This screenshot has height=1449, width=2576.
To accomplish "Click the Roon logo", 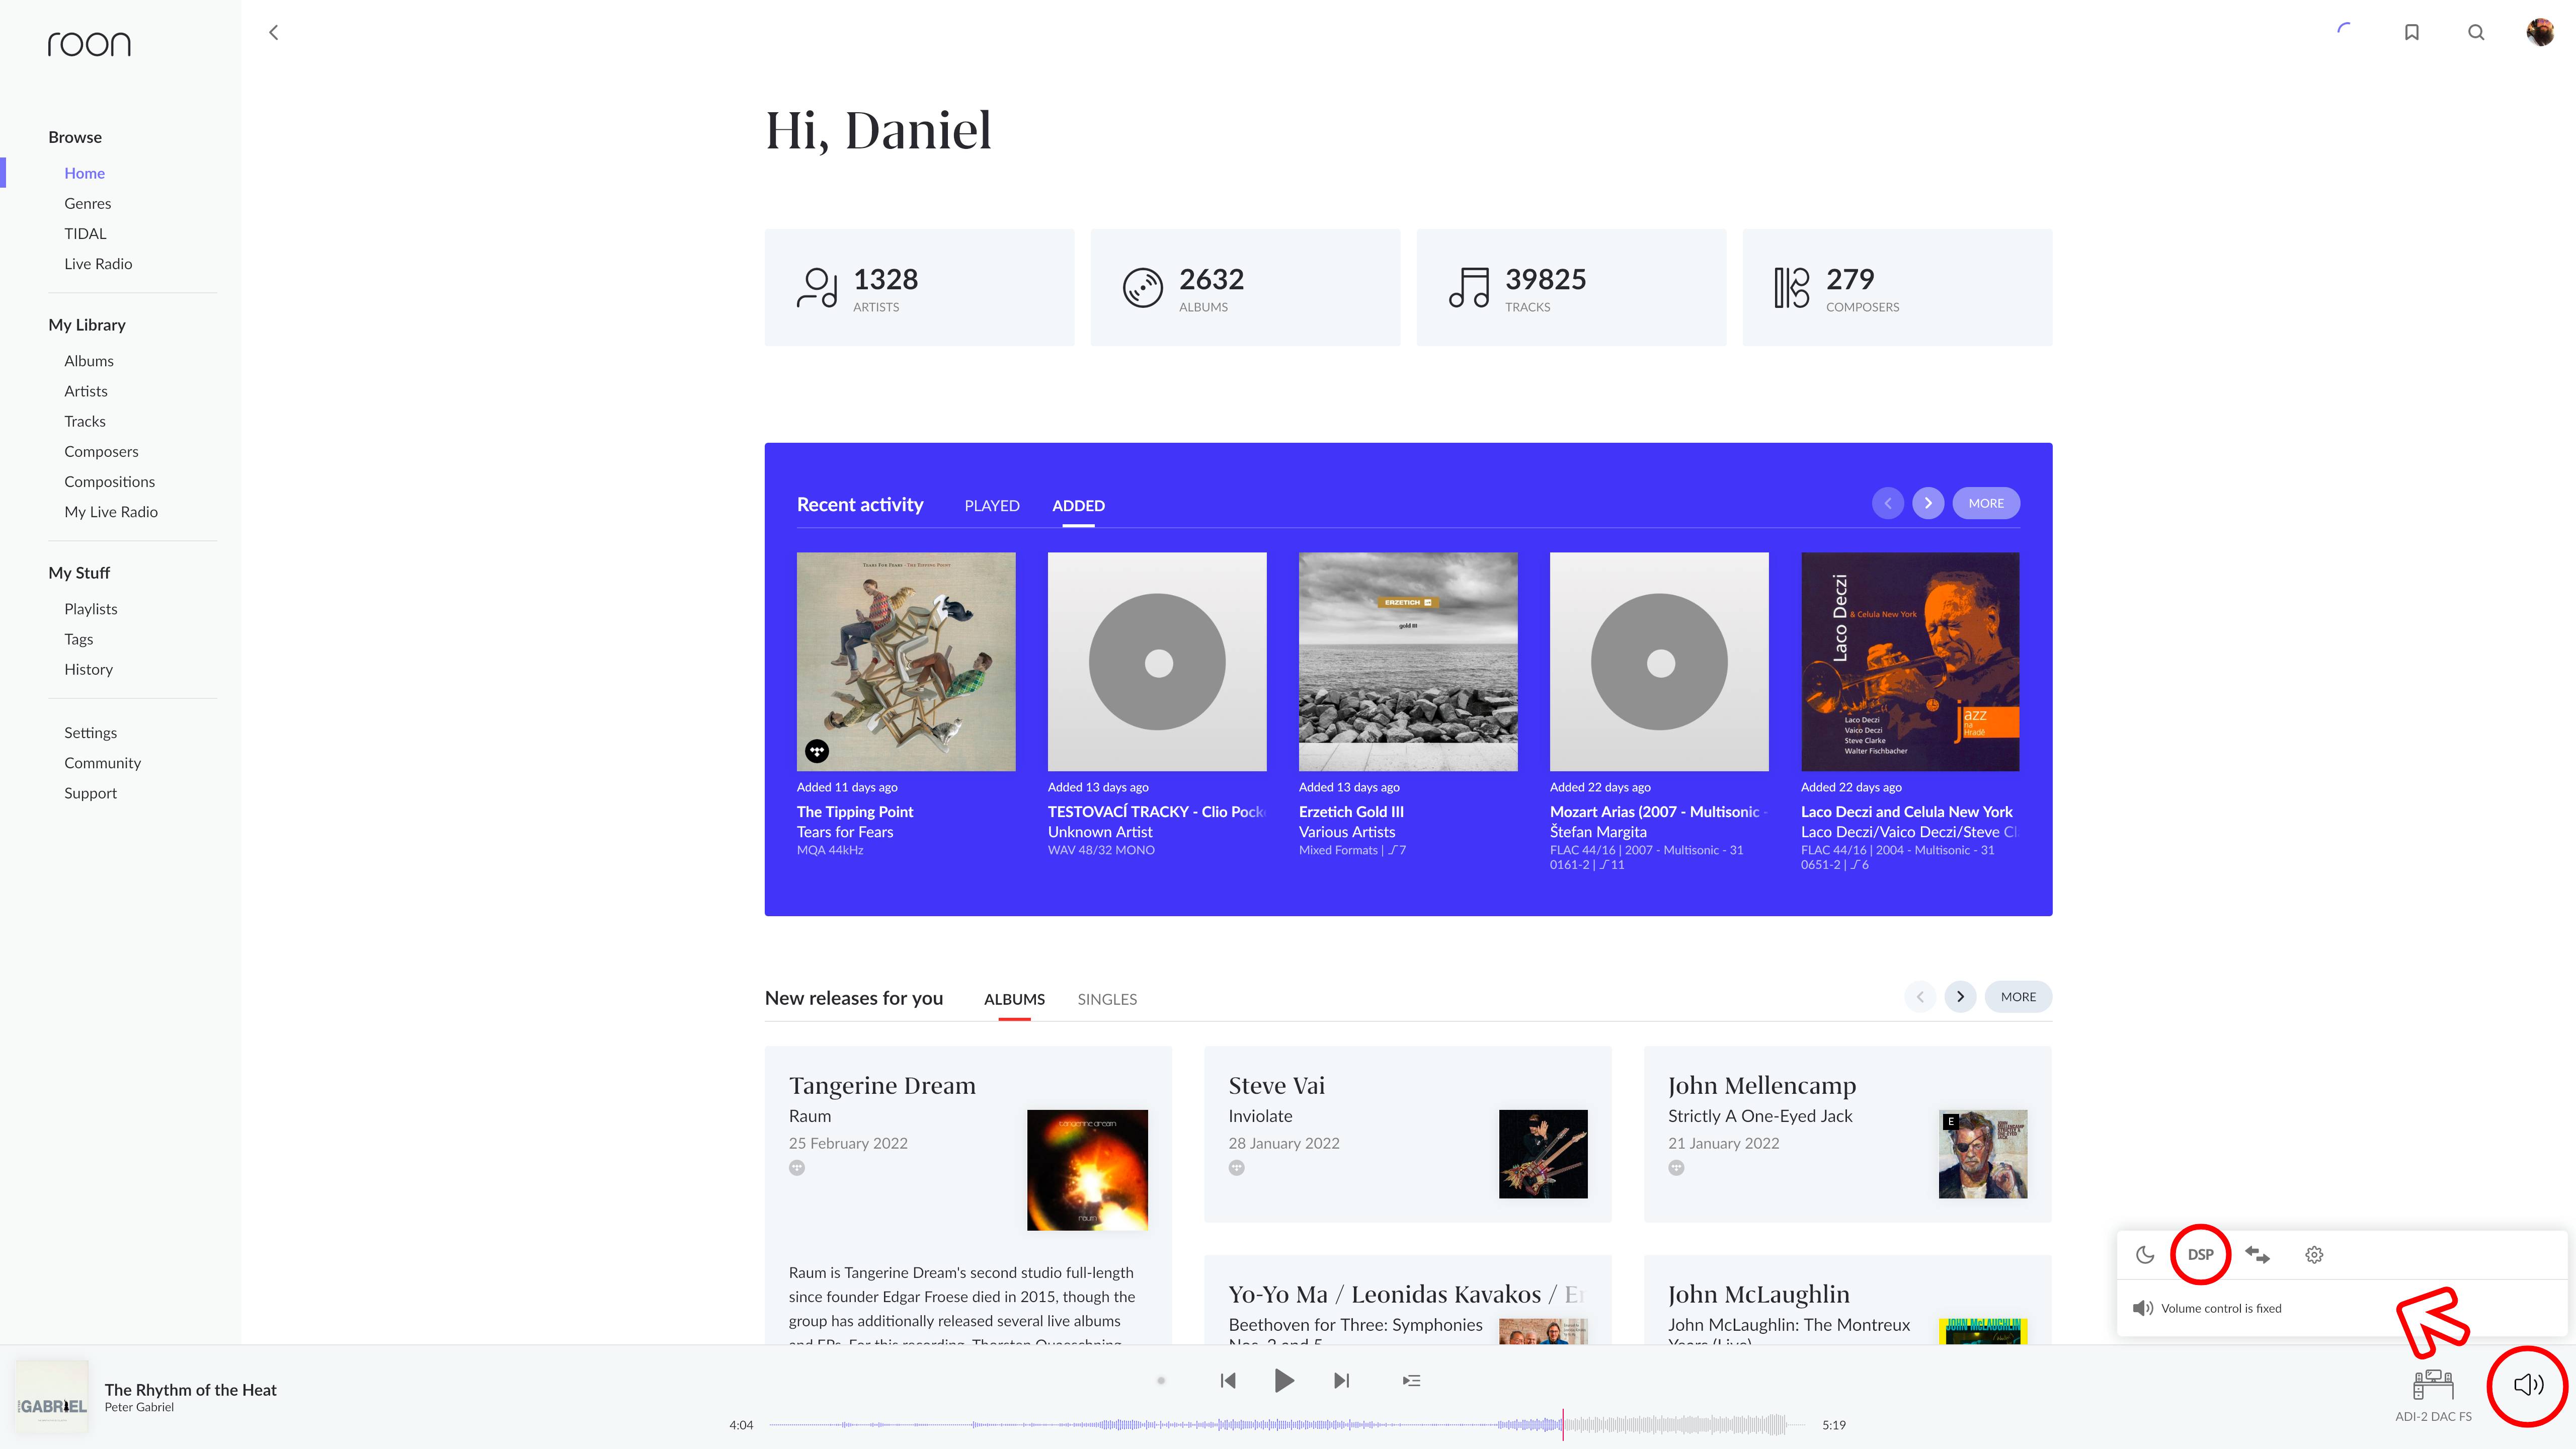I will tap(89, 44).
